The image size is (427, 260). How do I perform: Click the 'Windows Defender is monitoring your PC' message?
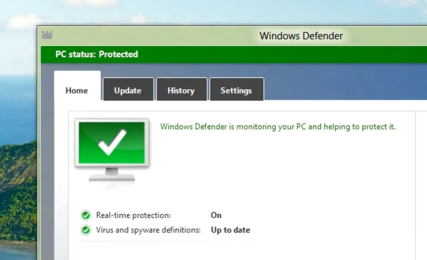tap(278, 127)
